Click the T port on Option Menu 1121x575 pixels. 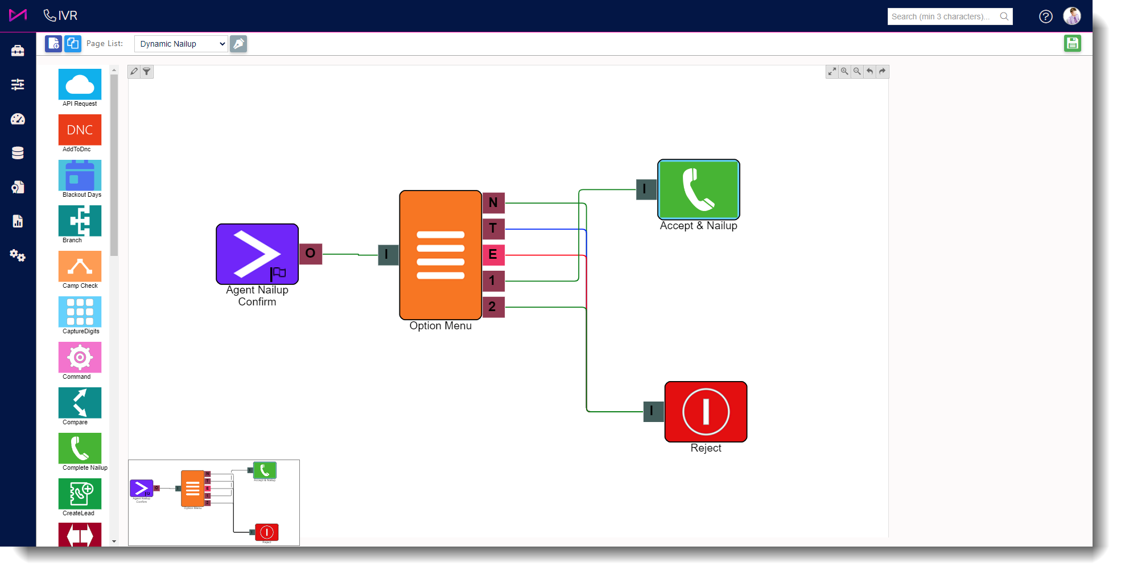493,229
